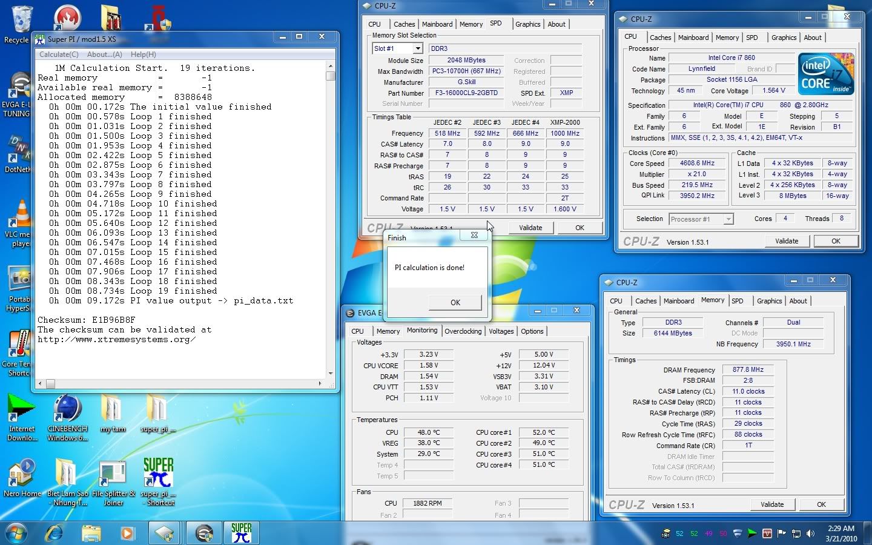Click the Part Number F3-16000CL9-2GBTD field
The image size is (872, 545).
click(466, 93)
